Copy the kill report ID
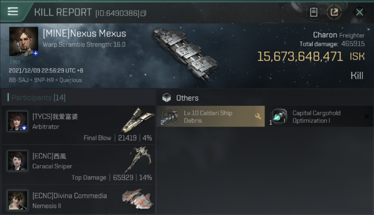The image size is (374, 215). 143,13
